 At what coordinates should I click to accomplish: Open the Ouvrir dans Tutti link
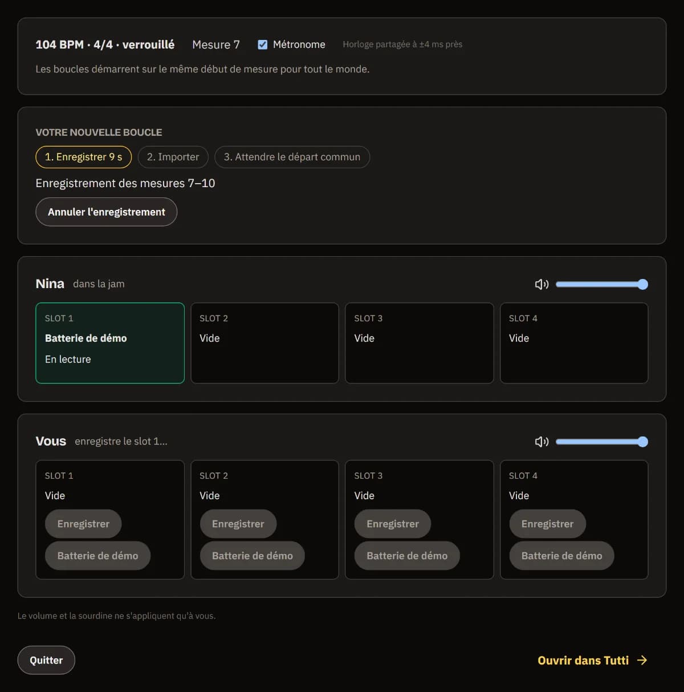[592, 660]
